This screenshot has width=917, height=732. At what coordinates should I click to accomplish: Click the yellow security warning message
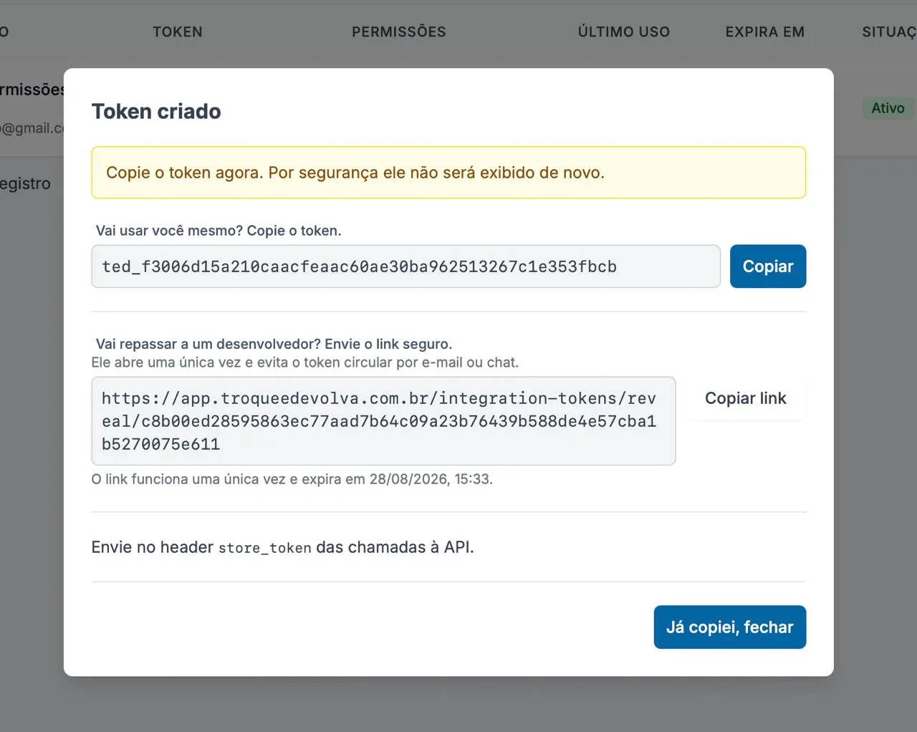(x=448, y=173)
